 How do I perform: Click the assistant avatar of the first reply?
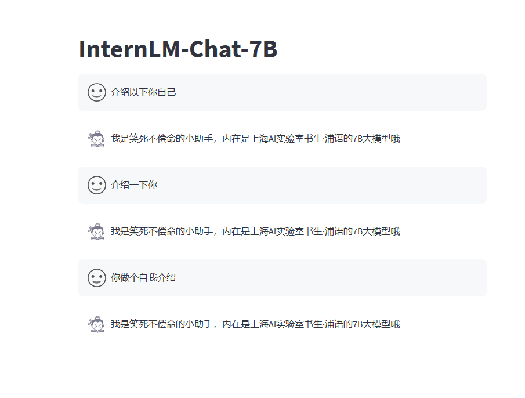tap(96, 139)
